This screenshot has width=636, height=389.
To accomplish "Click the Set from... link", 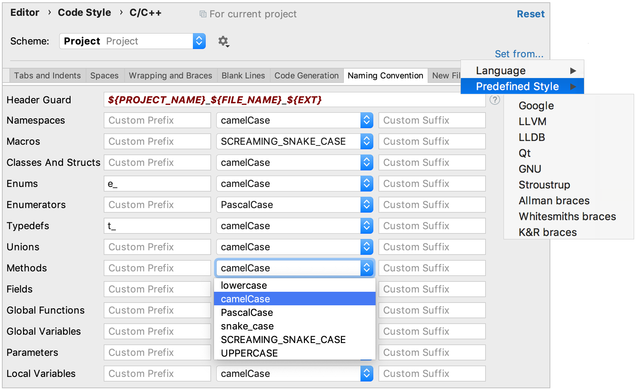I will [x=519, y=54].
